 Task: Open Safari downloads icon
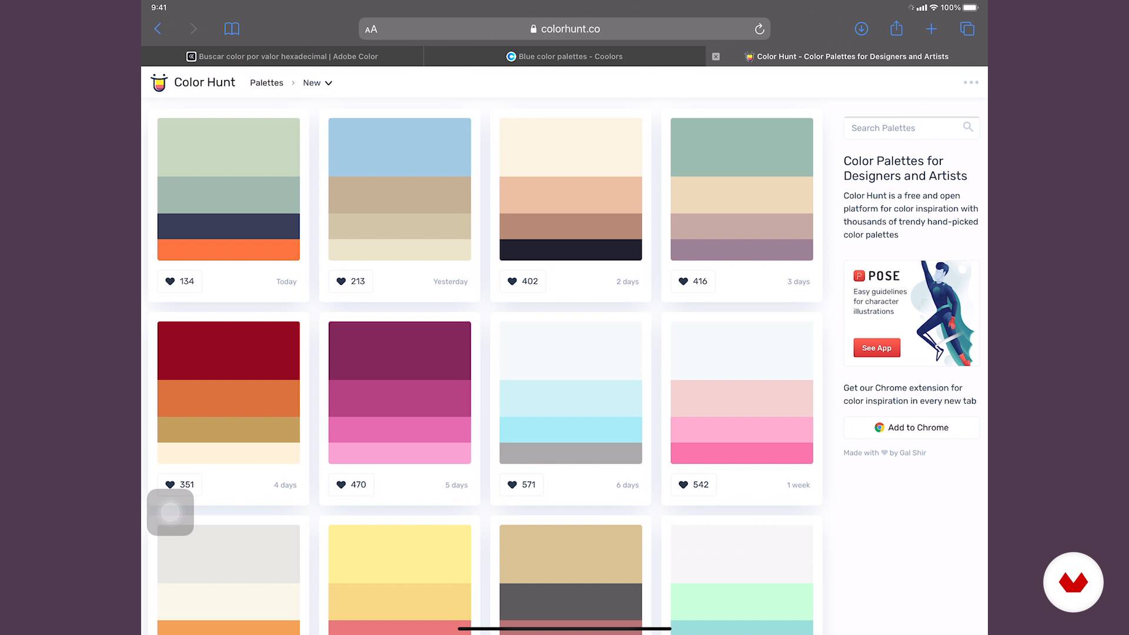[861, 29]
